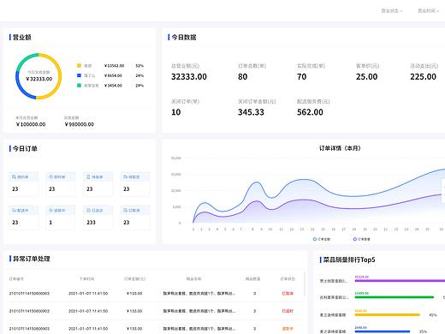This screenshot has height=334, width=445.
Task: Click the 预约单 card's document icon
Action: 14,177
